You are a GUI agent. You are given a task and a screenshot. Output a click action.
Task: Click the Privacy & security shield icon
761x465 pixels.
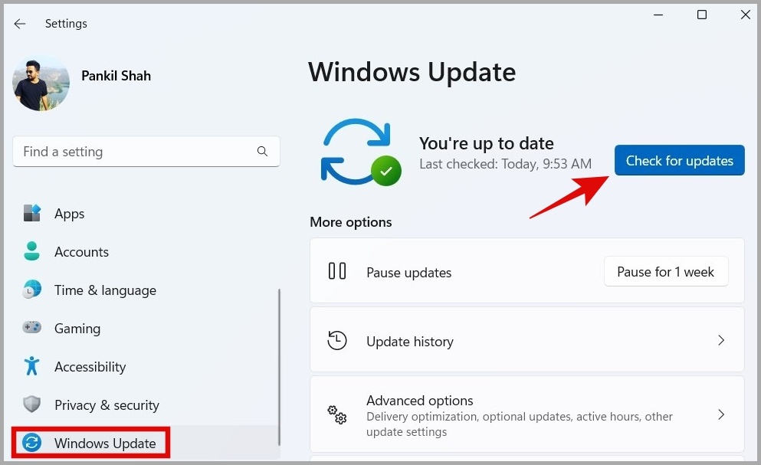click(x=32, y=404)
